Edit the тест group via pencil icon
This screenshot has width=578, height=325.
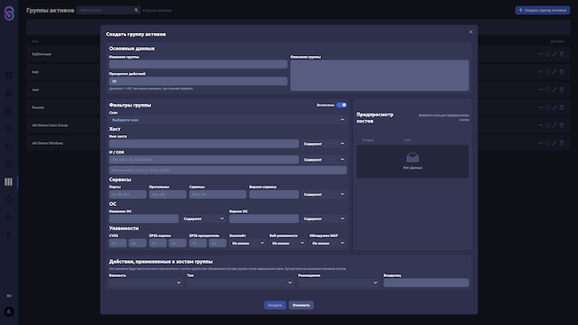coord(554,90)
